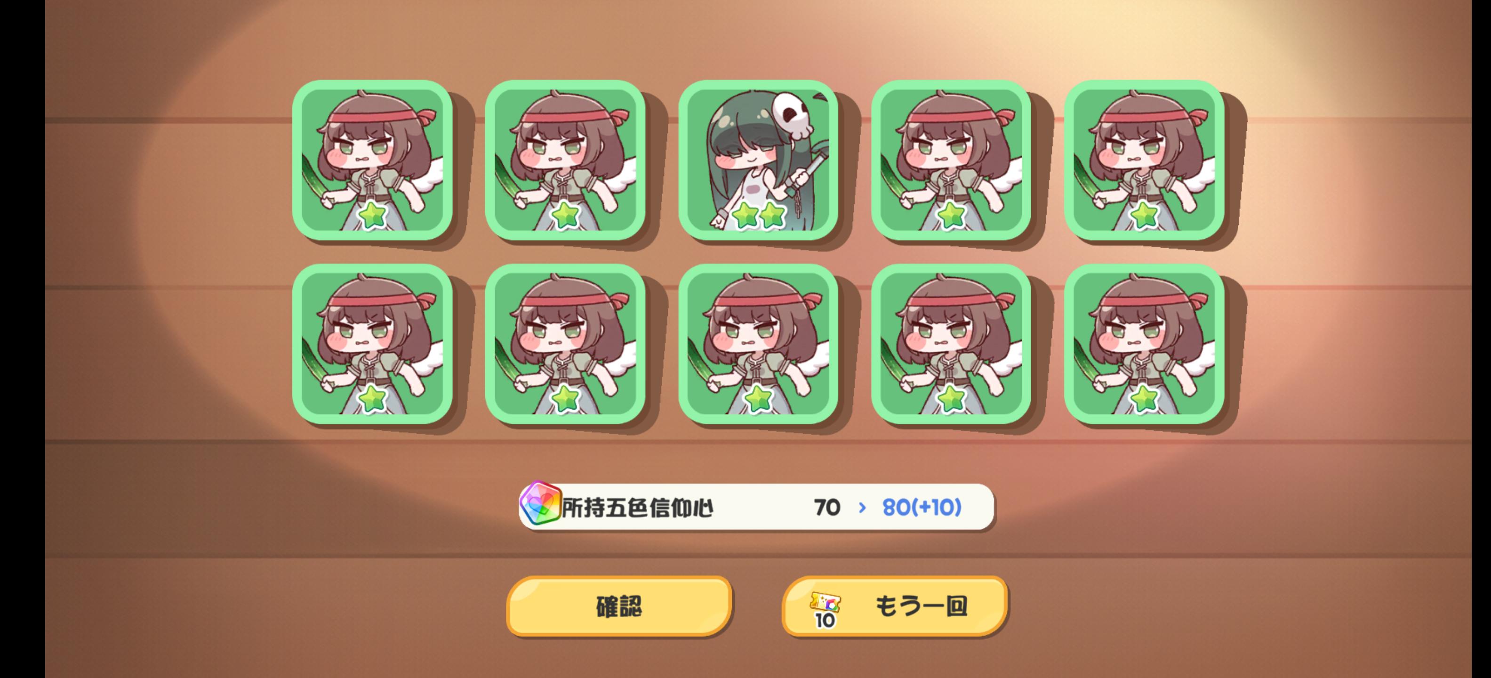
Task: Select fourth card in the top row
Action: pos(951,161)
